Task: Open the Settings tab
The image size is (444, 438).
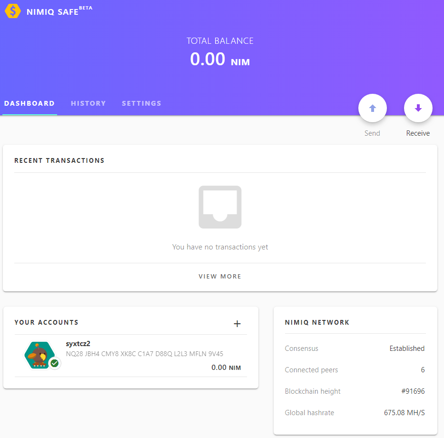Action: pyautogui.click(x=142, y=103)
